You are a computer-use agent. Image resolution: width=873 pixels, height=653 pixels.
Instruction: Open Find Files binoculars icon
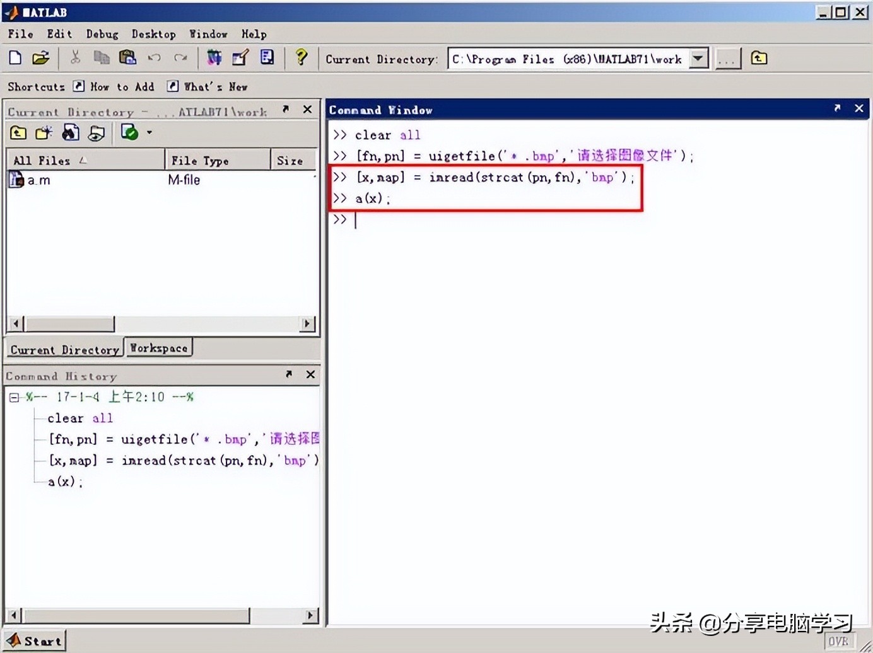pyautogui.click(x=71, y=133)
